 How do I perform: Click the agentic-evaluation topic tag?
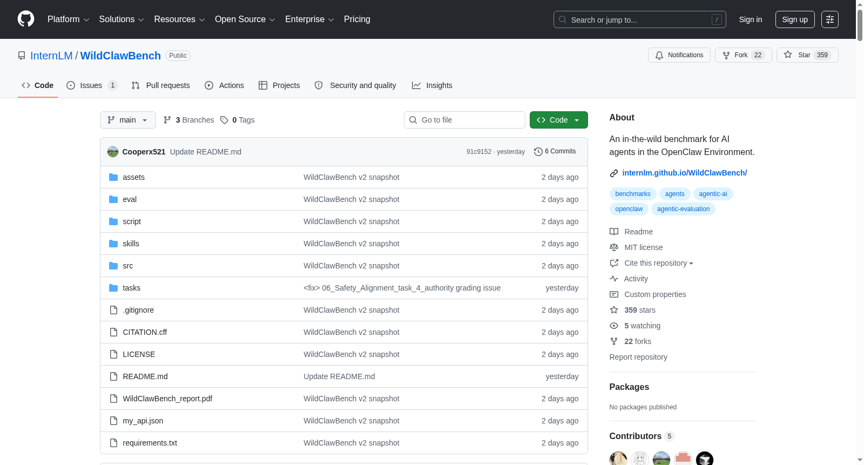click(x=683, y=209)
